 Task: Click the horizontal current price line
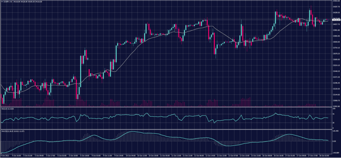pos(100,20)
